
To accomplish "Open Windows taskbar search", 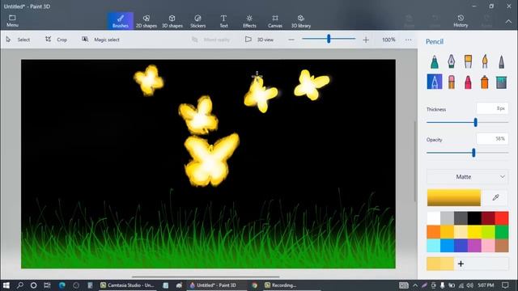I will click(19, 285).
